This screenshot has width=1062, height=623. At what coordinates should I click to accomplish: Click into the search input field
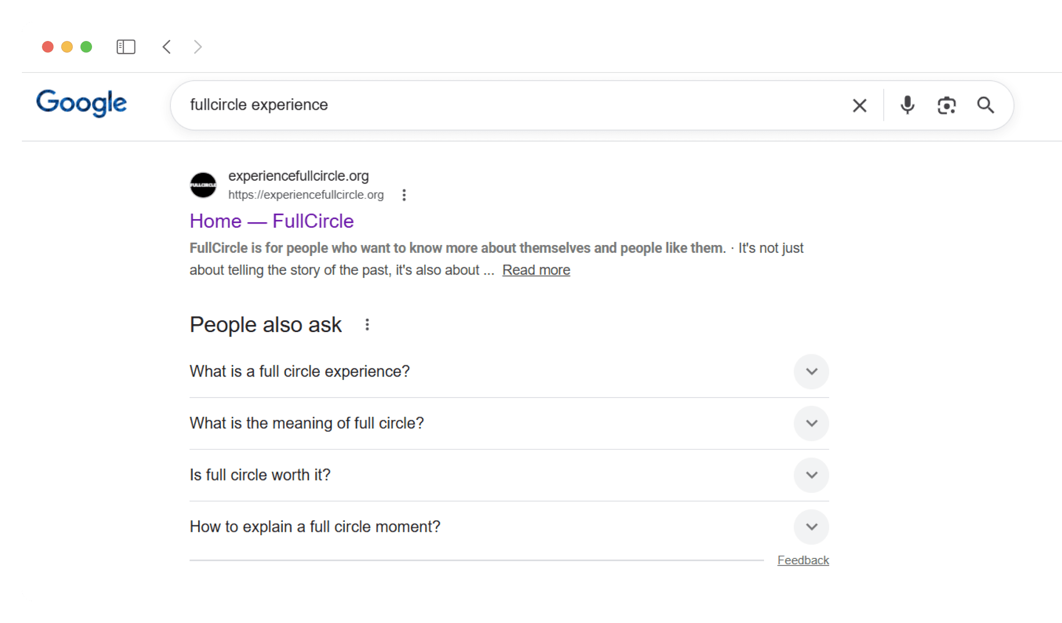501,105
